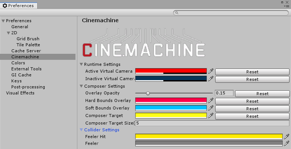Select Tile Palette in the sidebar
The image size is (291, 149).
(28, 45)
